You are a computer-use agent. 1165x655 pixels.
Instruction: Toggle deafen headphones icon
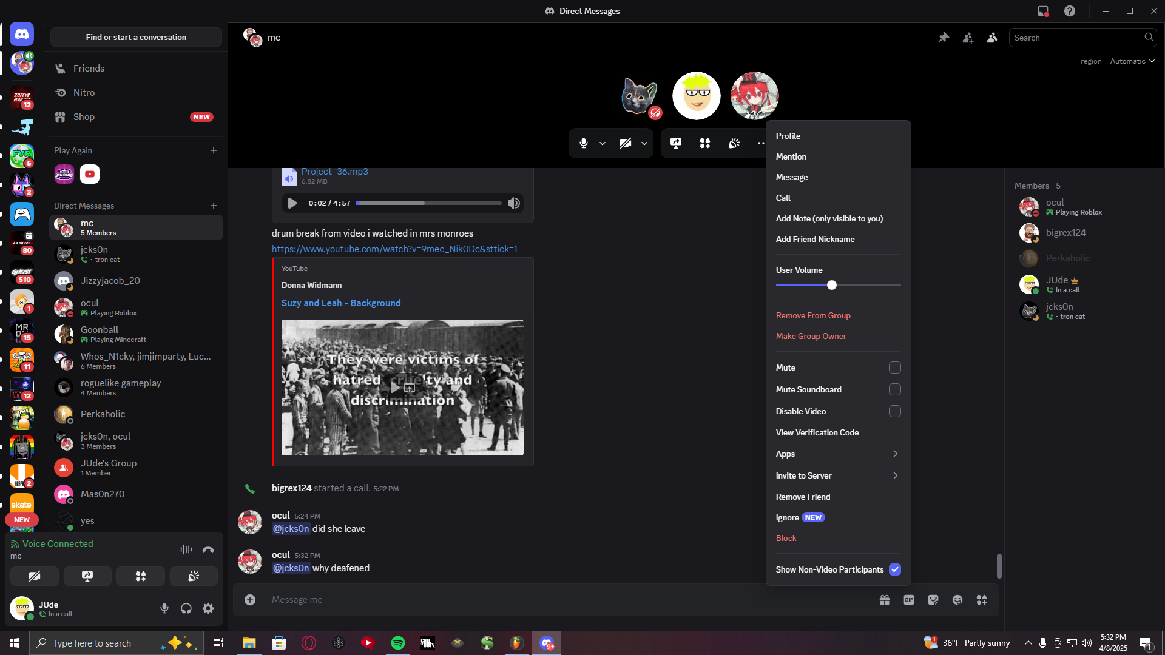pos(186,608)
